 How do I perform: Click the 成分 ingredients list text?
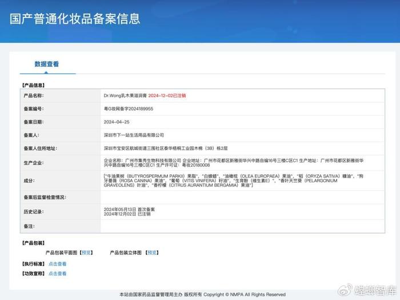tap(233, 181)
